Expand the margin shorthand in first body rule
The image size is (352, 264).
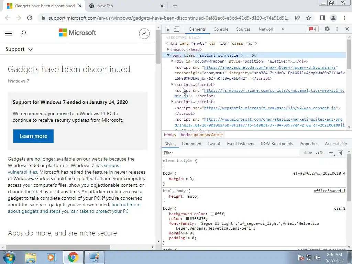coord(187,179)
